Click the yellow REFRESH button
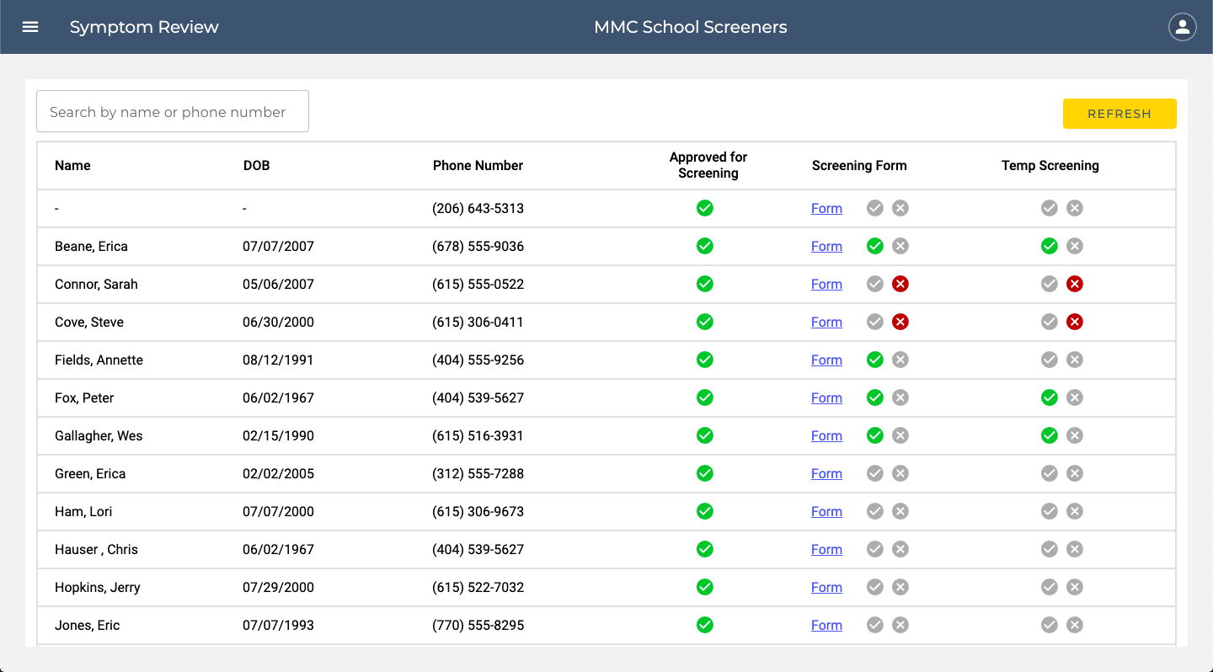 tap(1119, 114)
